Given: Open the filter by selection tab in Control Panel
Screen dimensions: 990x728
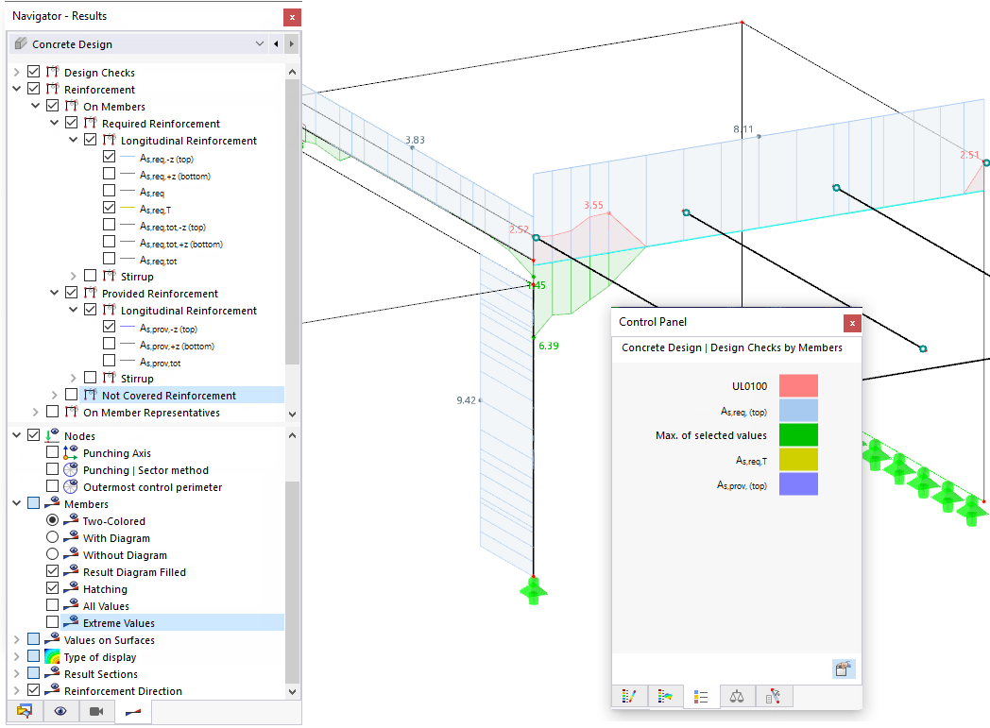Looking at the screenshot, I should tap(773, 697).
